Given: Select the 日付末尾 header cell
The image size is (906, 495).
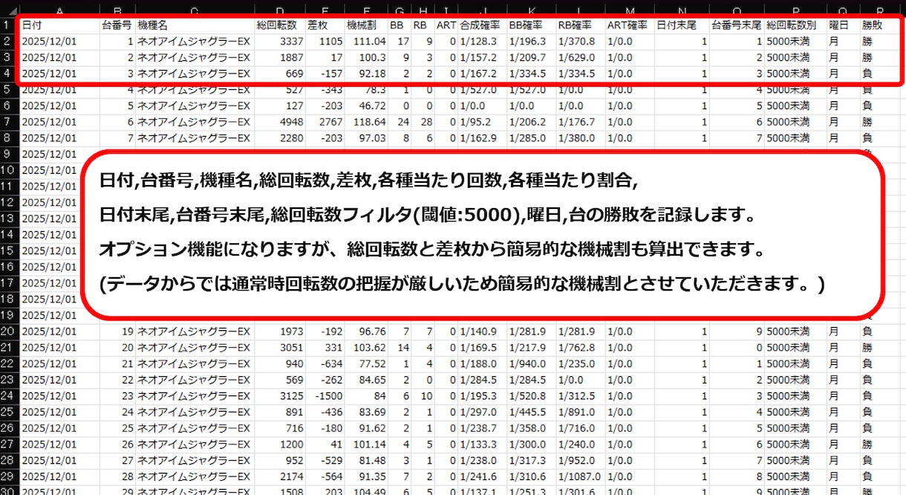Looking at the screenshot, I should [x=682, y=25].
